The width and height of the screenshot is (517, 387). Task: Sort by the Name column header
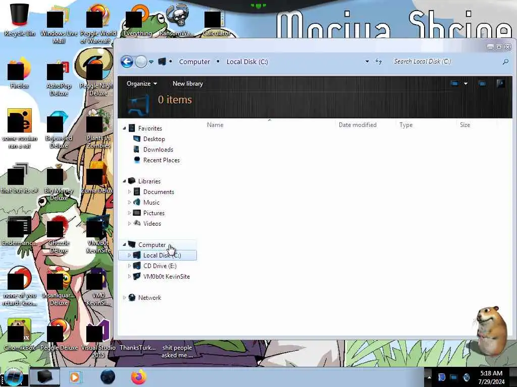point(215,125)
